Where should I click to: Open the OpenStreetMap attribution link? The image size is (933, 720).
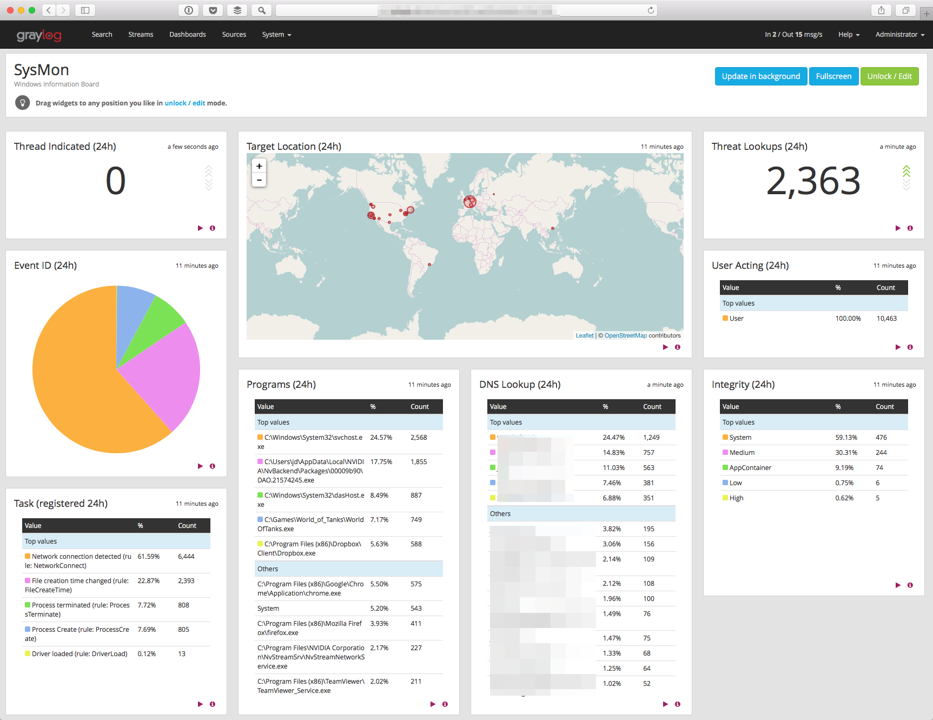tap(625, 336)
